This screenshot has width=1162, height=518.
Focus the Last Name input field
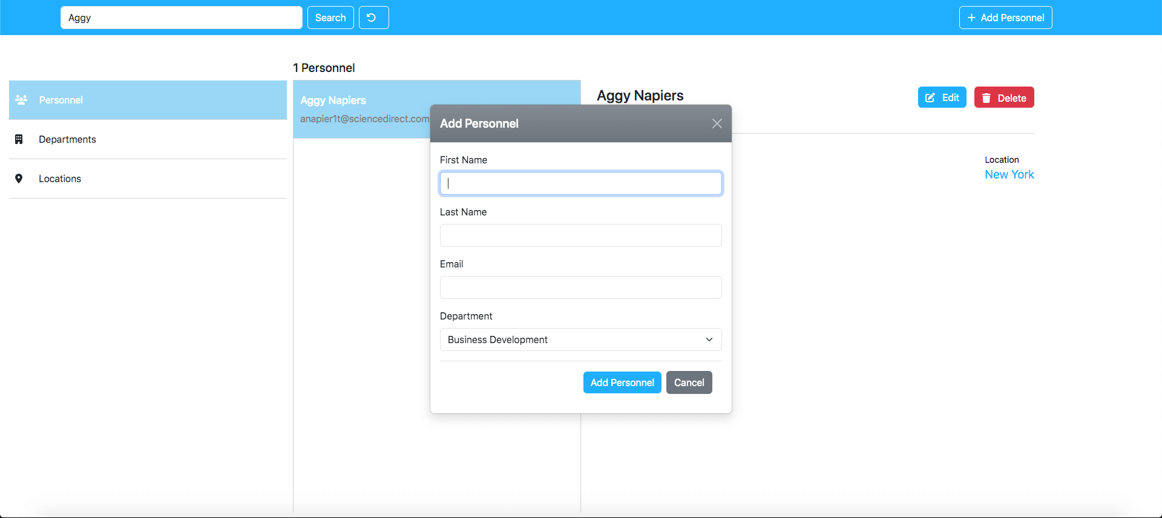[580, 235]
